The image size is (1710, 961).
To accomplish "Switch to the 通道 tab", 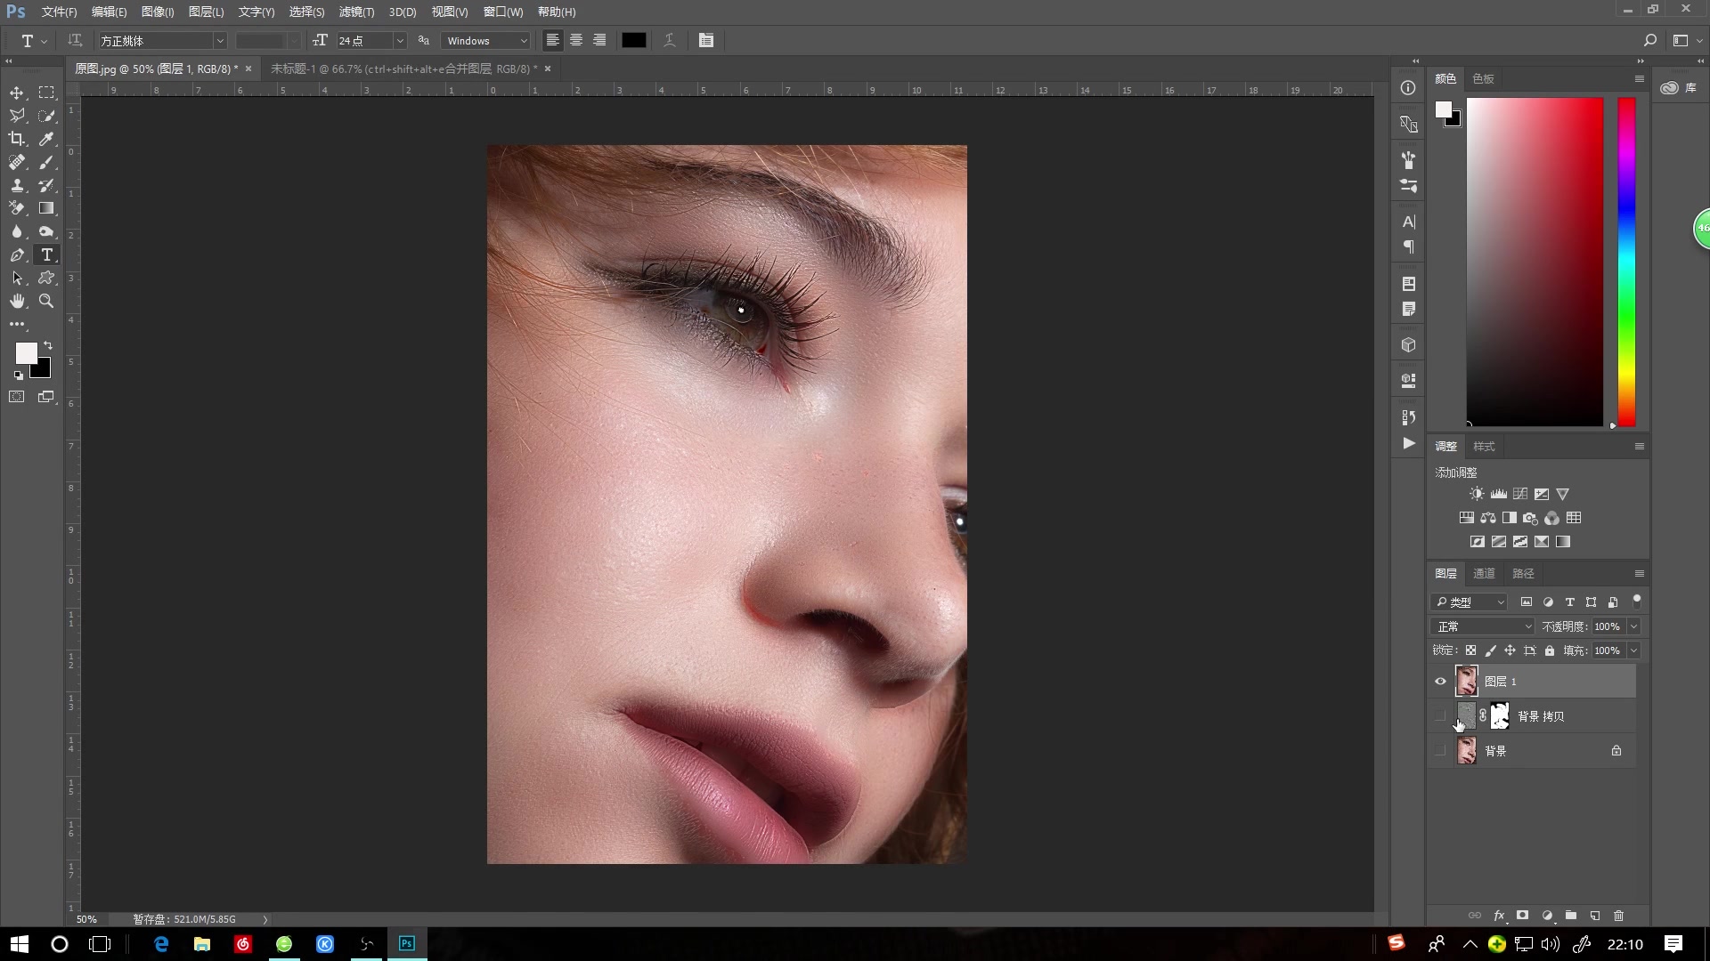I will coord(1484,574).
